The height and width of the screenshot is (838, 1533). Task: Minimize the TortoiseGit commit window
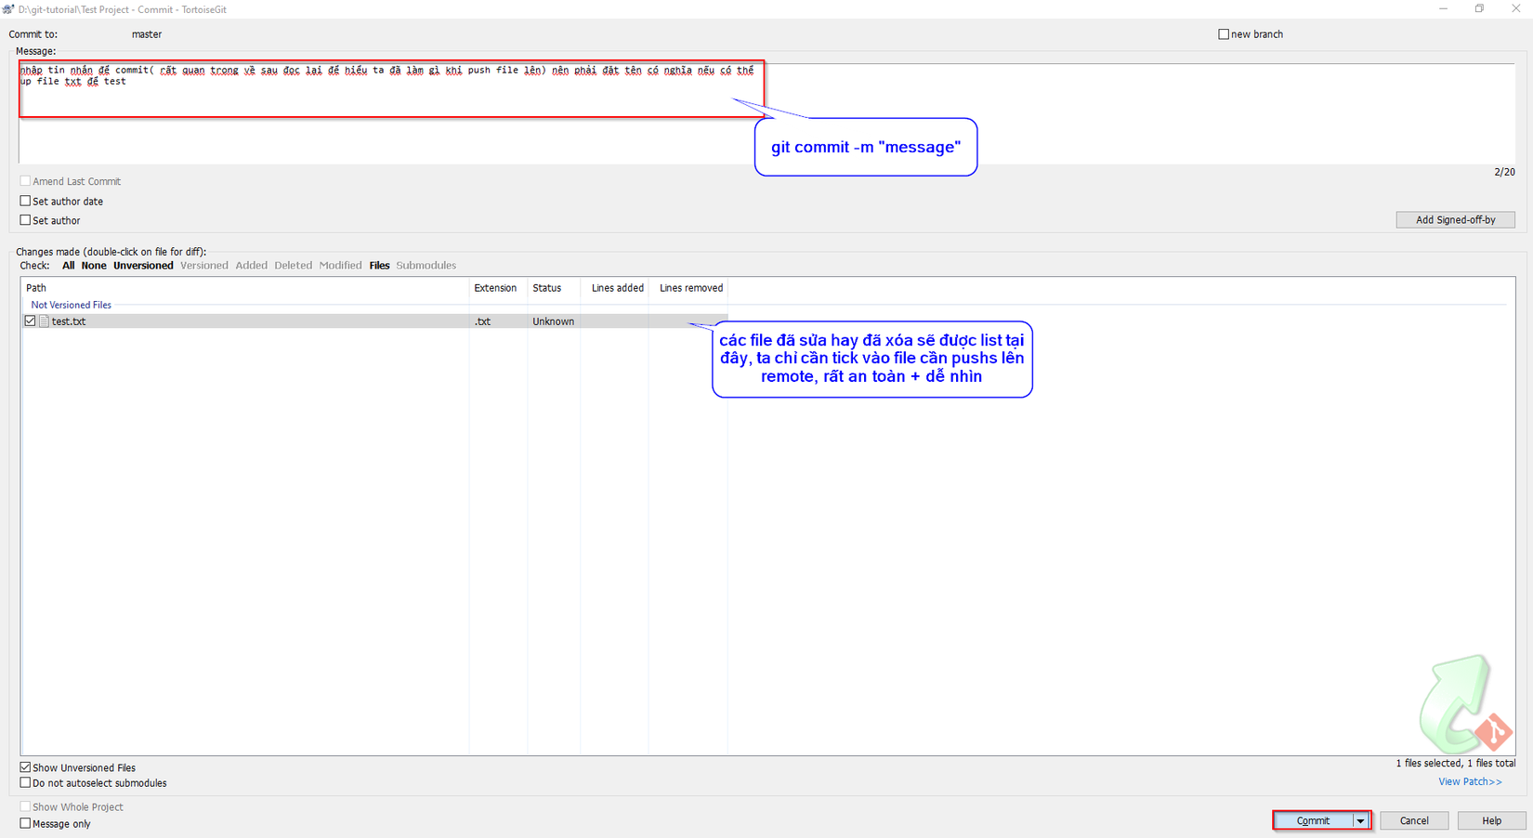tap(1443, 9)
